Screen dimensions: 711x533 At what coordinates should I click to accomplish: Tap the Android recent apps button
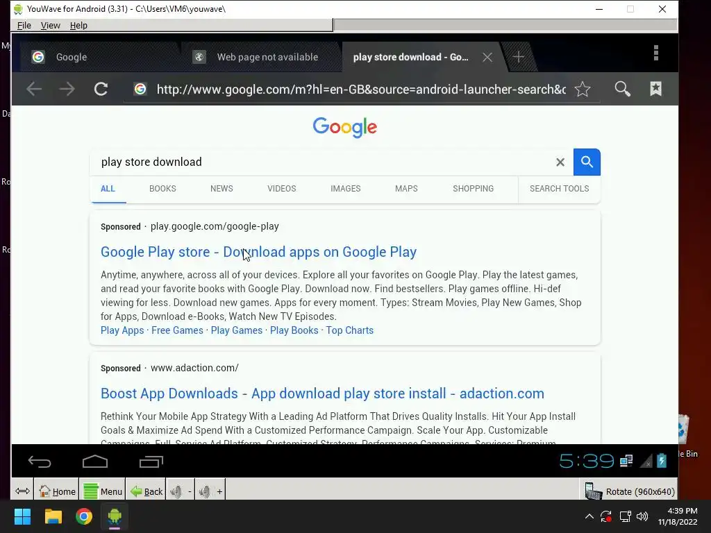[x=151, y=462]
